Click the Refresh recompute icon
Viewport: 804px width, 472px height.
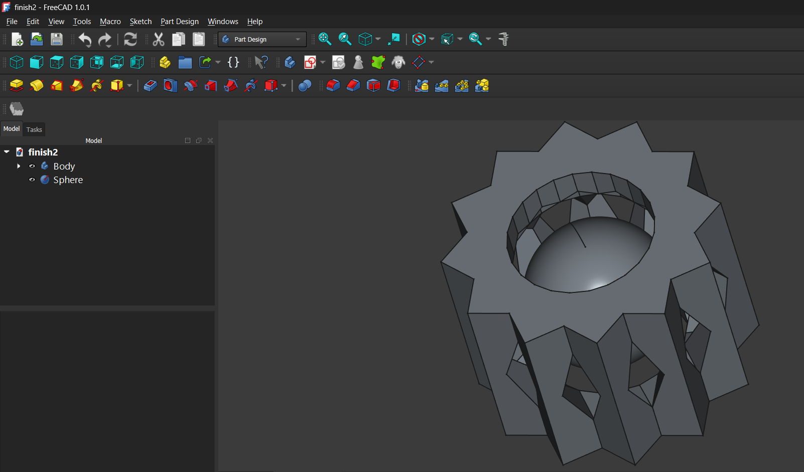(130, 39)
